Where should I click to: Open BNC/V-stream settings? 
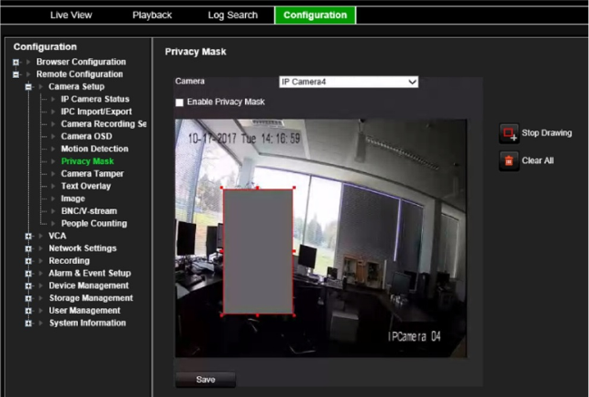(89, 211)
